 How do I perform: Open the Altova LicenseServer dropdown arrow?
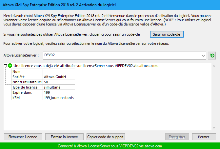point(203,56)
